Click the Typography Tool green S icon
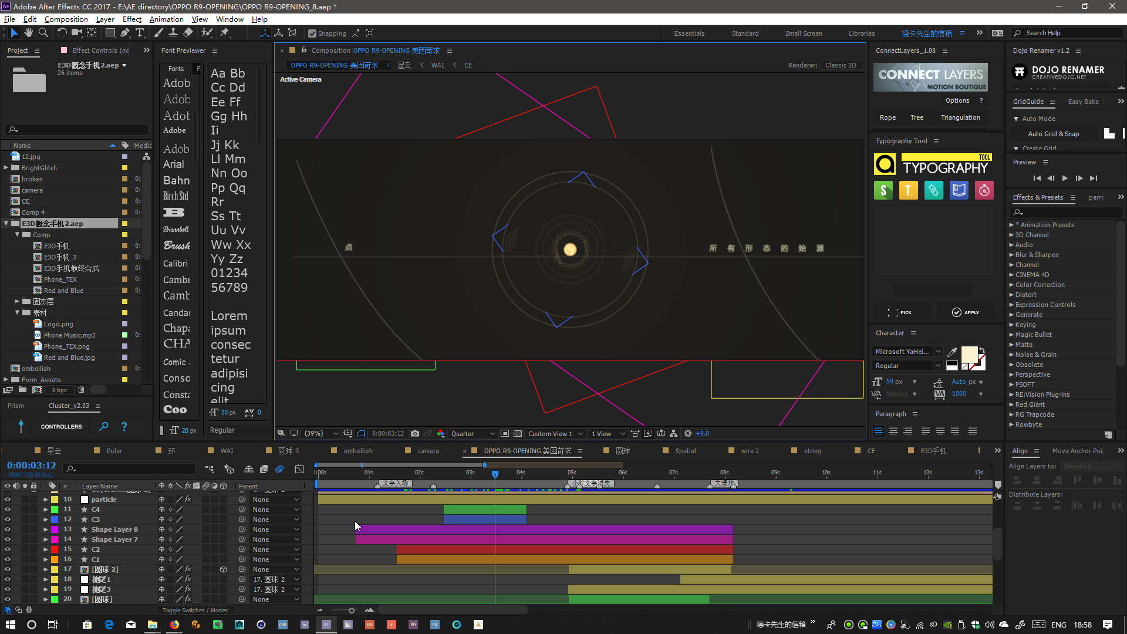Screen dimensions: 1127x634 [883, 190]
